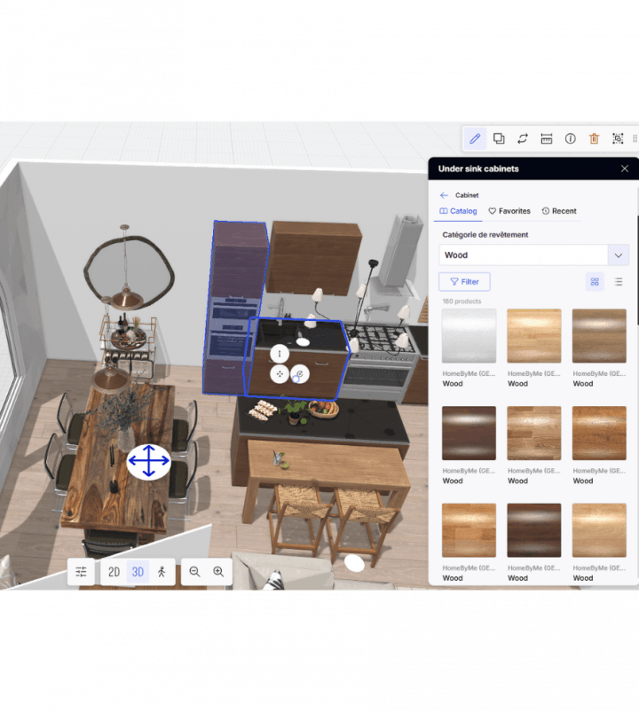
Task: Close the Under sink cabinets panel
Action: pos(625,168)
